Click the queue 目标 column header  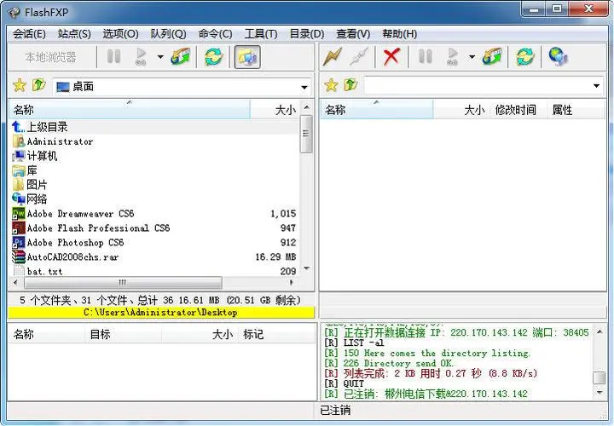123,335
